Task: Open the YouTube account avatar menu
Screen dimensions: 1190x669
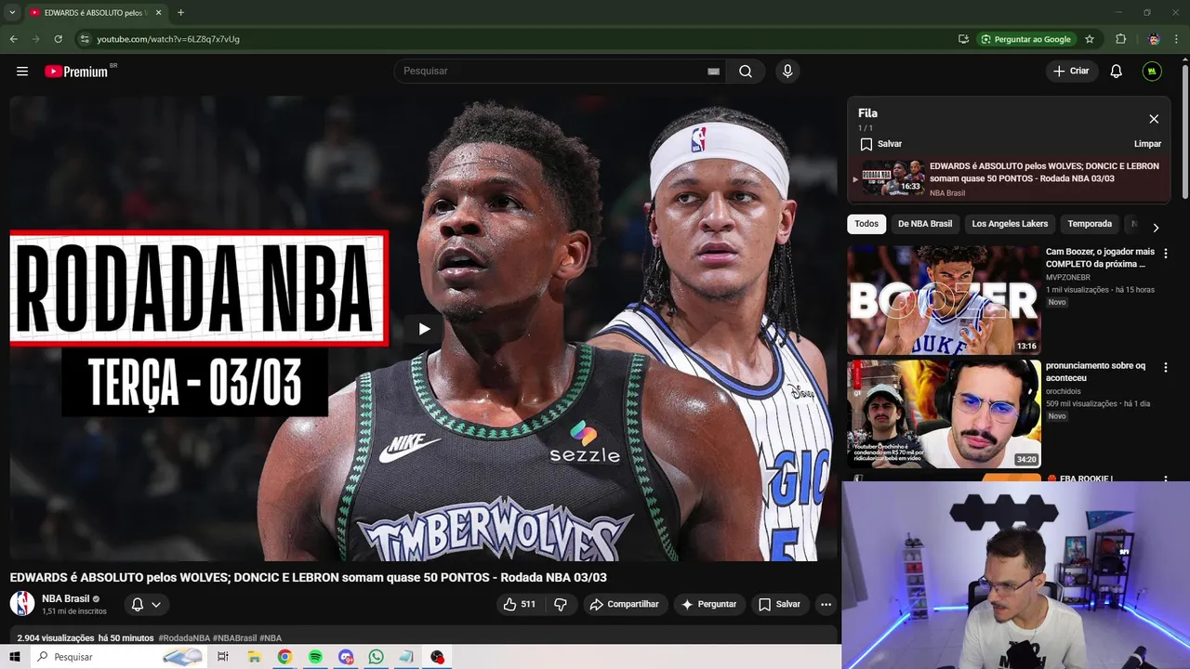Action: [1152, 72]
